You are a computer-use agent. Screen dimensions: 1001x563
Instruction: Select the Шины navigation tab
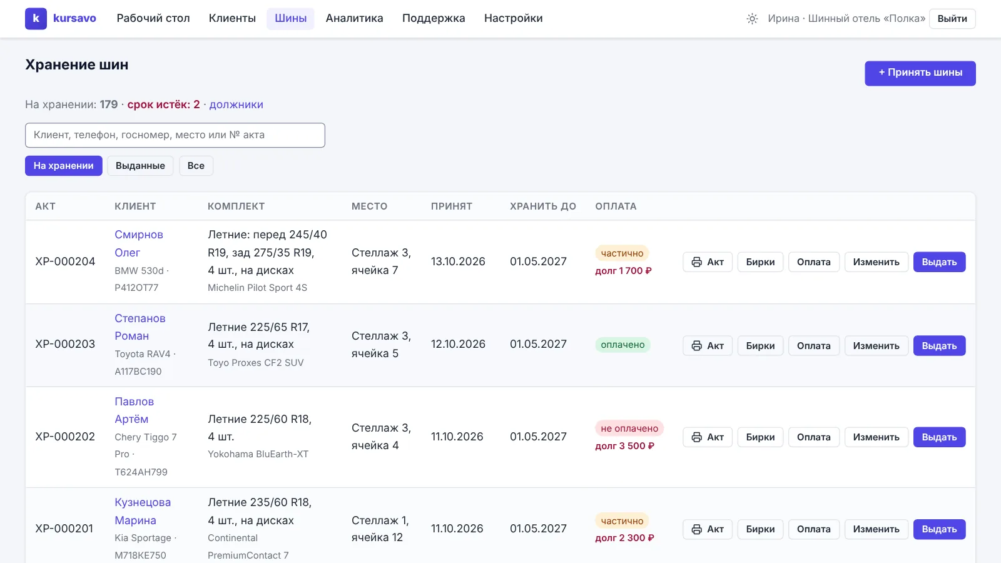(x=290, y=19)
